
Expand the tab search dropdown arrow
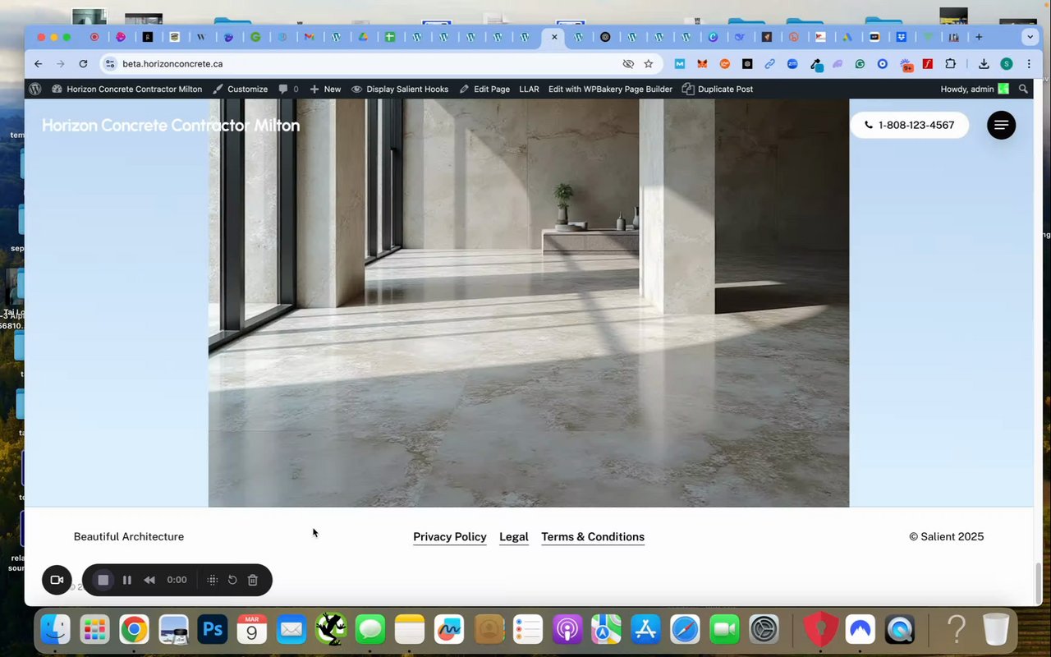pyautogui.click(x=1030, y=37)
